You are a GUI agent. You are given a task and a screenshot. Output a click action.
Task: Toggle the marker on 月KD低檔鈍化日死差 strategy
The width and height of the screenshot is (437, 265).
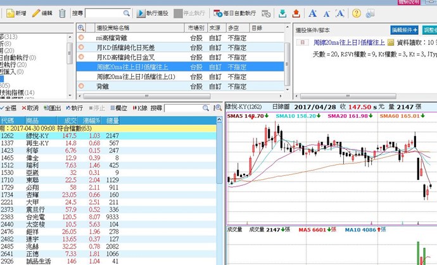coord(81,48)
